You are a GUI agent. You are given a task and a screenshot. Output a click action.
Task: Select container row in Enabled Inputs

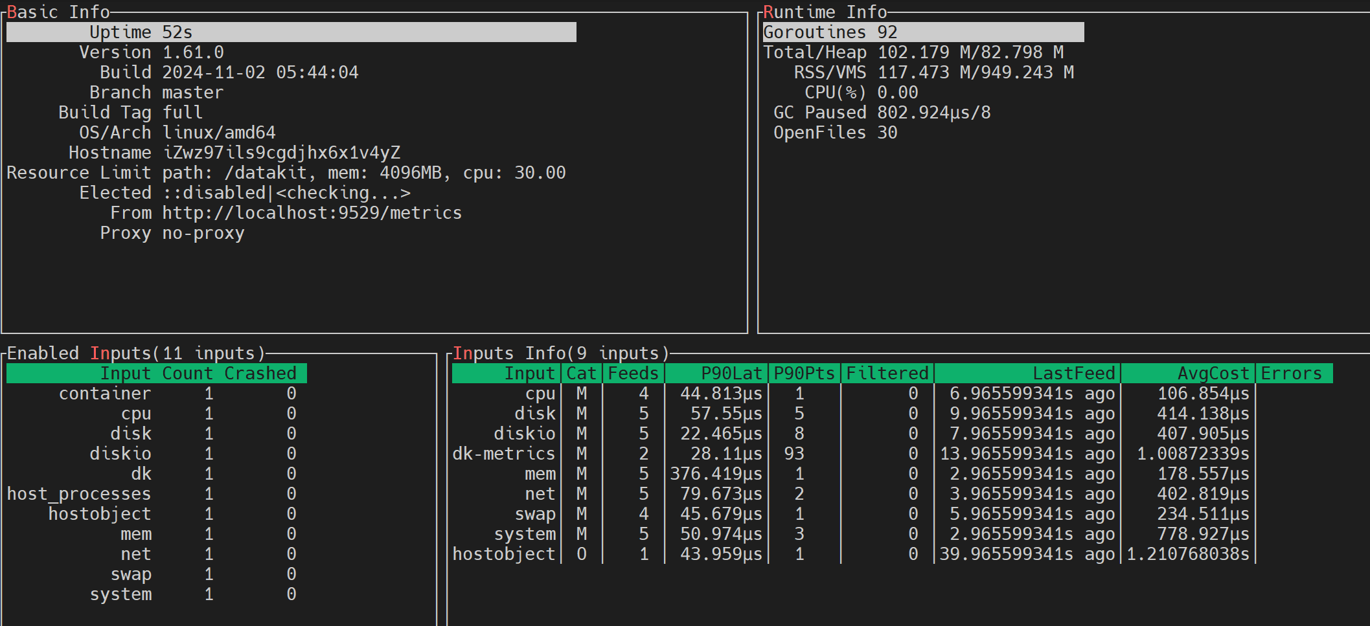[104, 394]
